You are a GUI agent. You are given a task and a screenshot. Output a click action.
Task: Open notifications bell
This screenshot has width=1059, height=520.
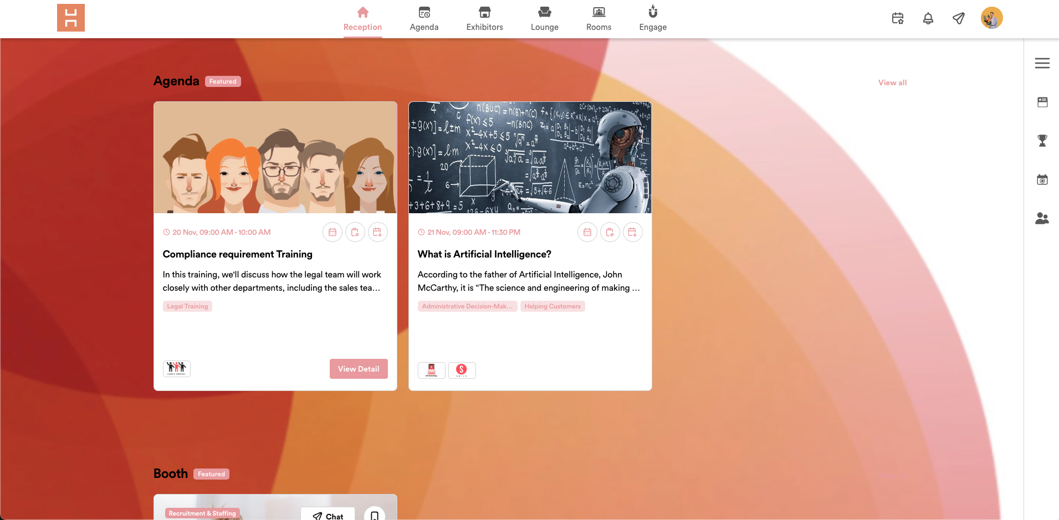pyautogui.click(x=928, y=18)
